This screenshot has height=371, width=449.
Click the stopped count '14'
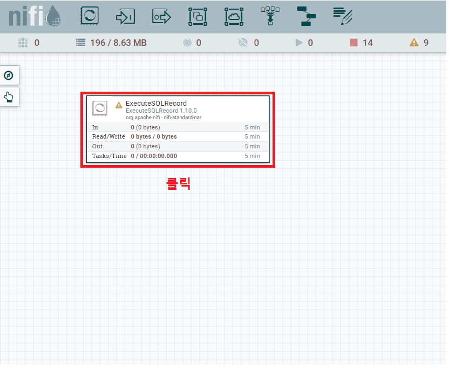click(x=368, y=43)
